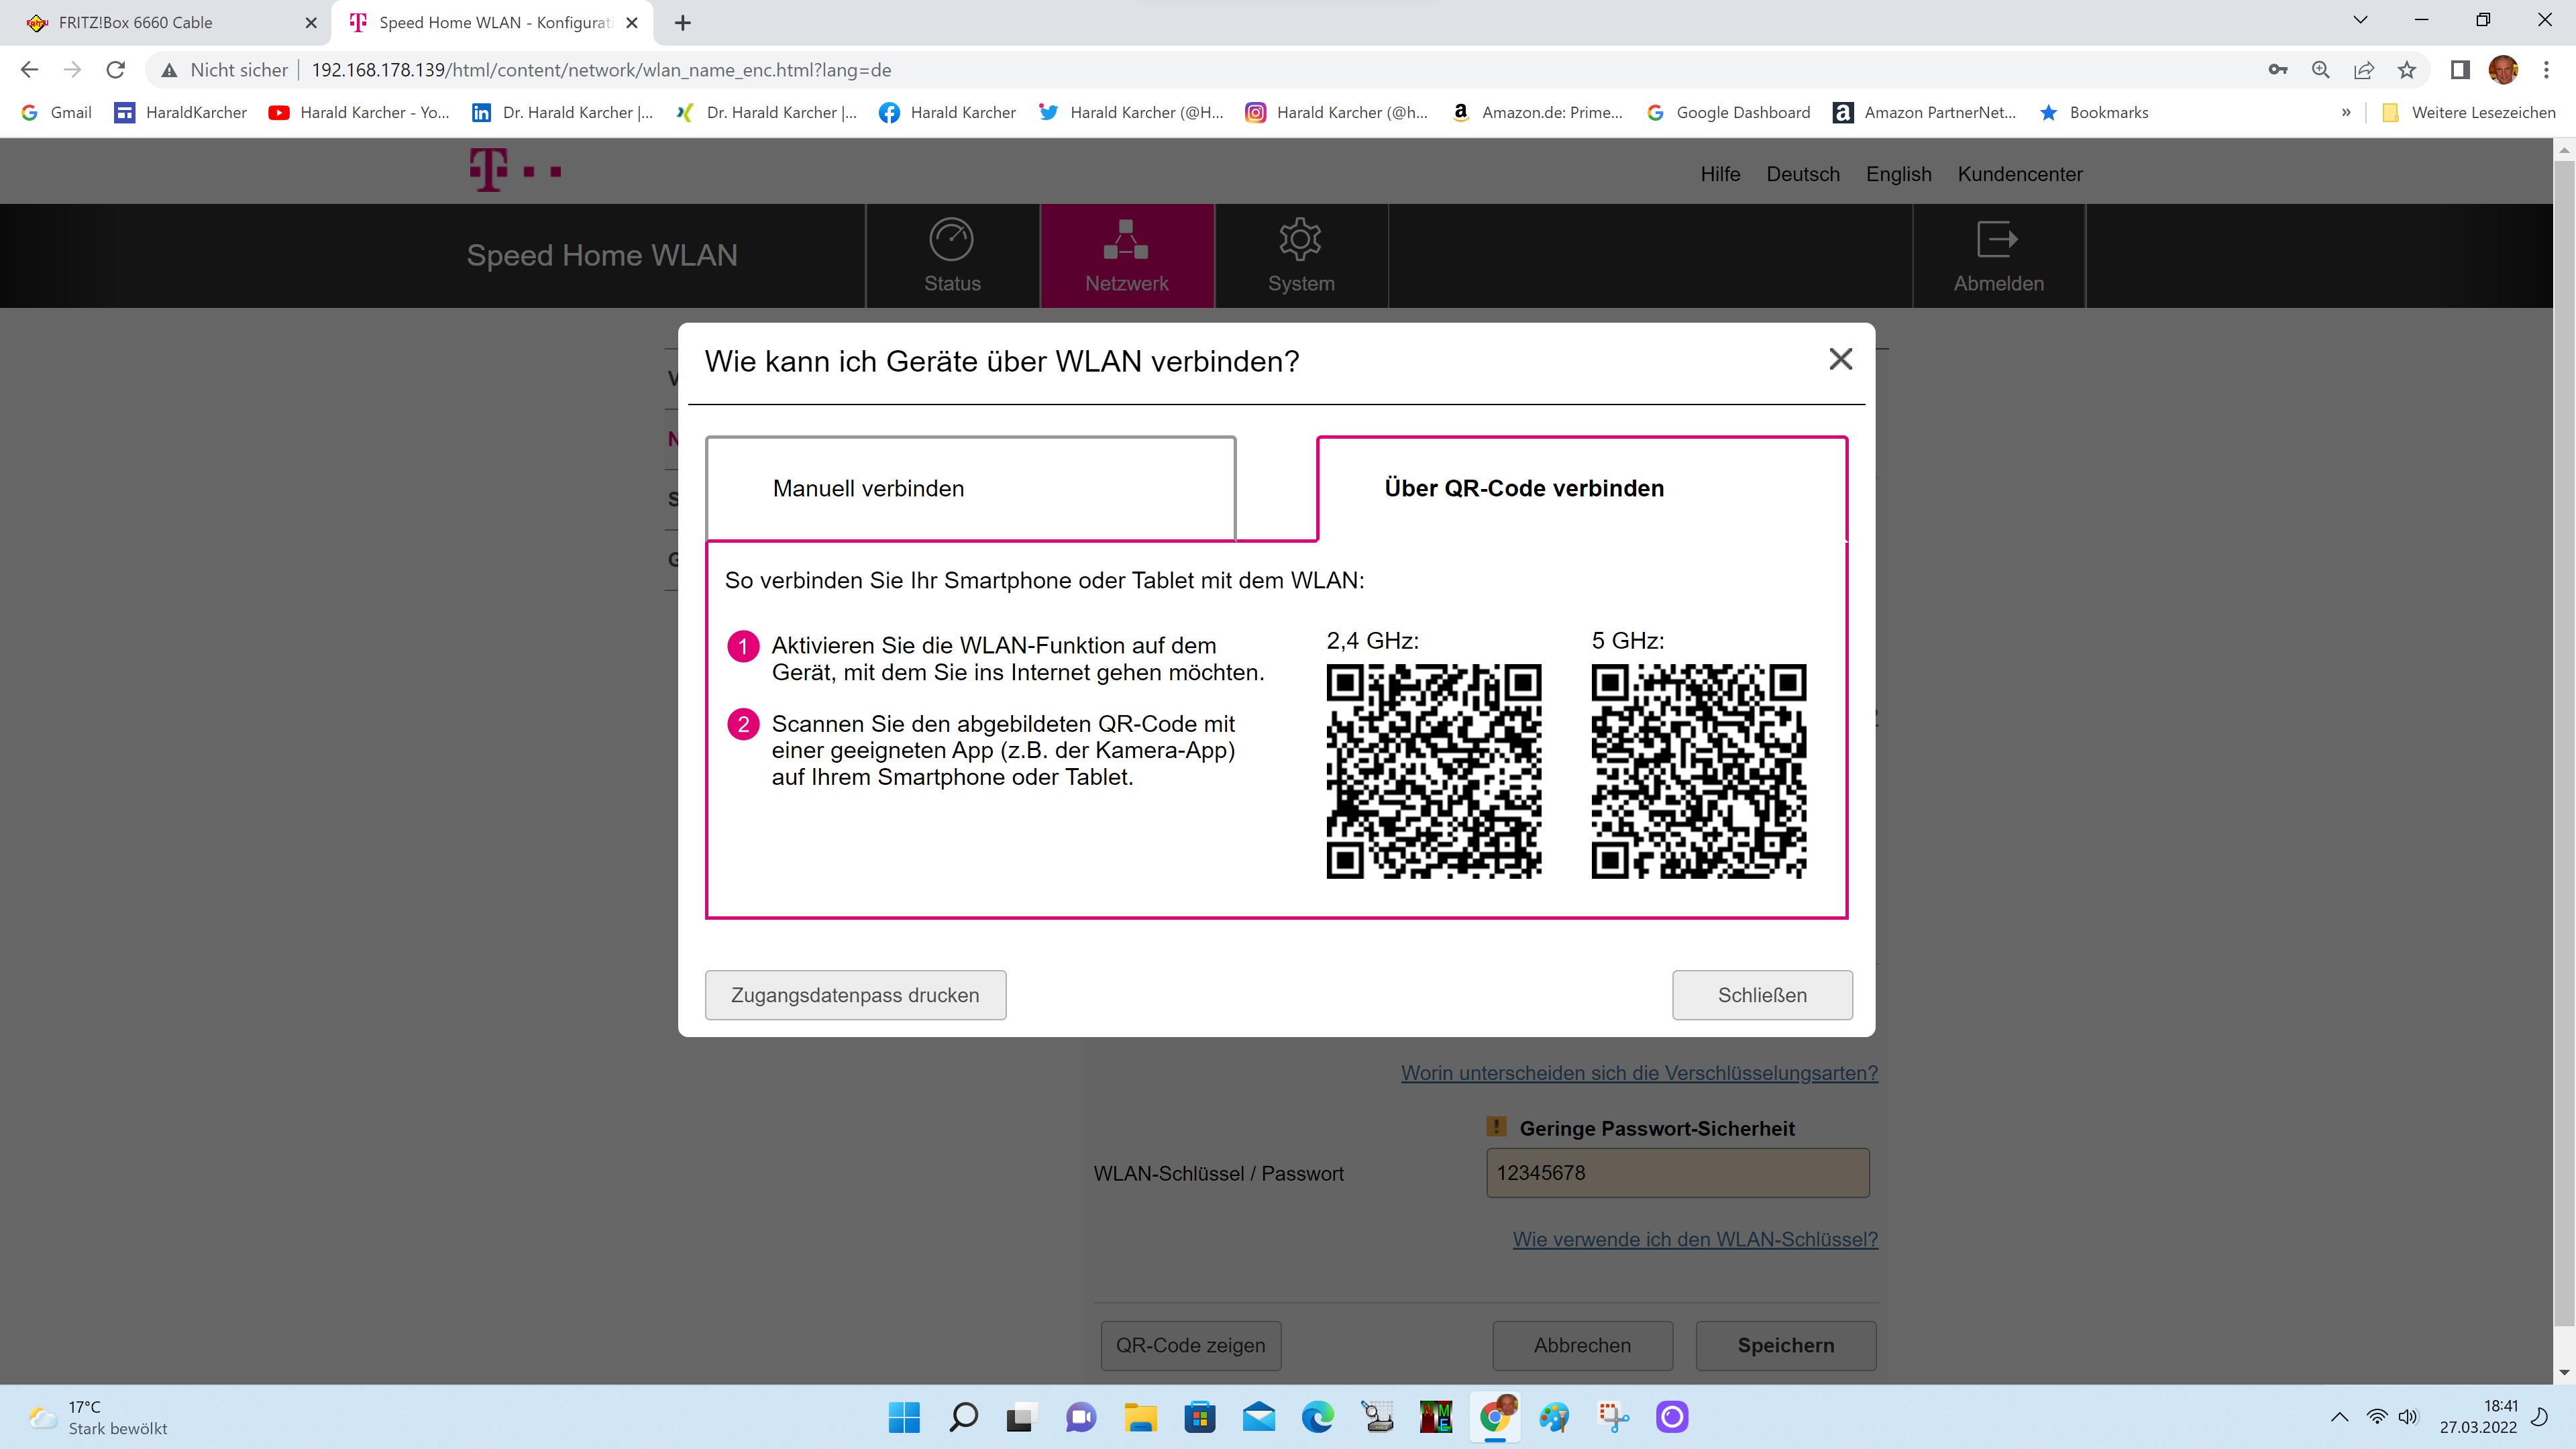The width and height of the screenshot is (2576, 1449).
Task: Open saved password key icon
Action: 2278,70
